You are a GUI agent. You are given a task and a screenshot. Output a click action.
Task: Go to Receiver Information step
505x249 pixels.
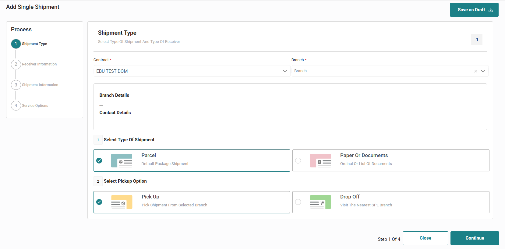[39, 64]
